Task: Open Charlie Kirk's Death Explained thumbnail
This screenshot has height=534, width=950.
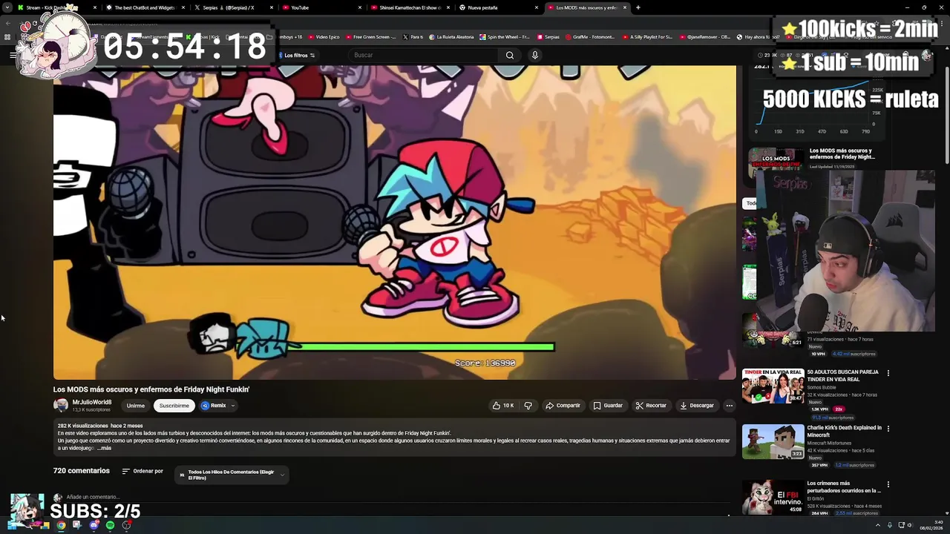Action: [773, 441]
